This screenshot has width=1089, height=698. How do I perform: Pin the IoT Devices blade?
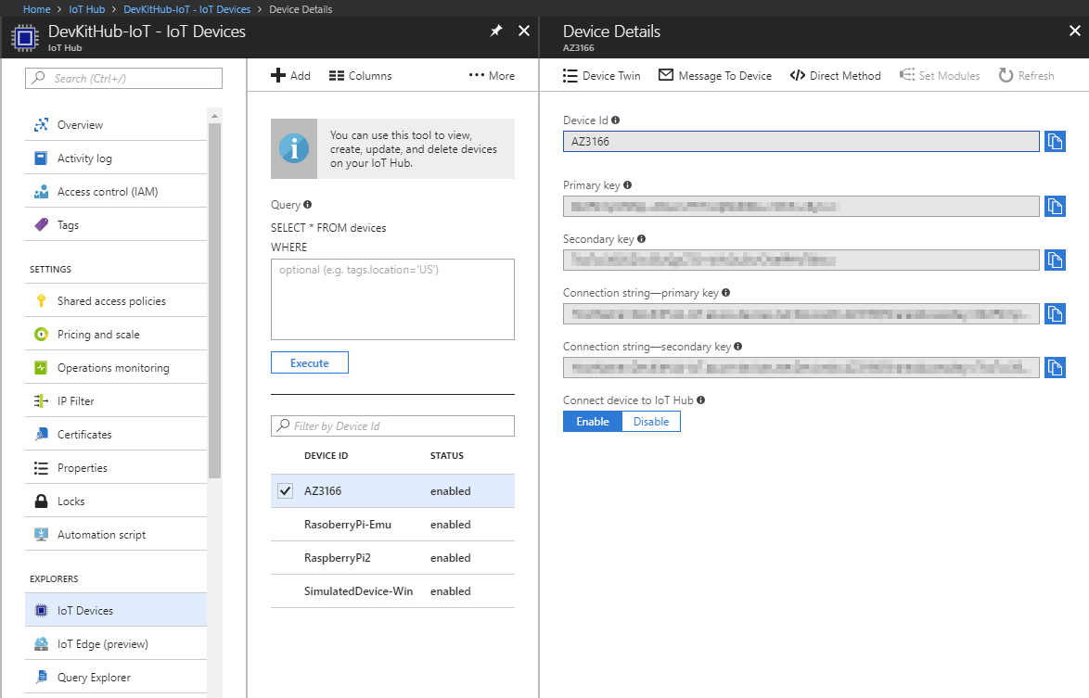pyautogui.click(x=496, y=30)
